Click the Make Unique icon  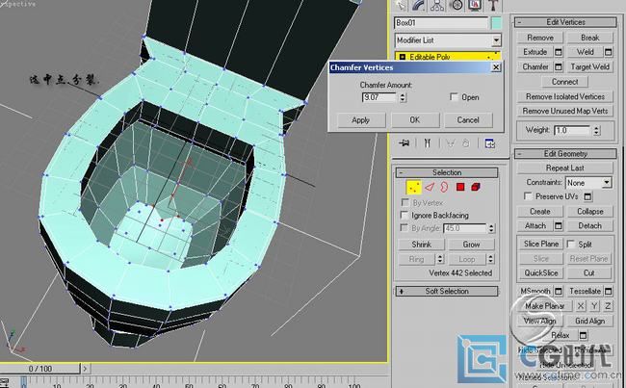tap(451, 142)
